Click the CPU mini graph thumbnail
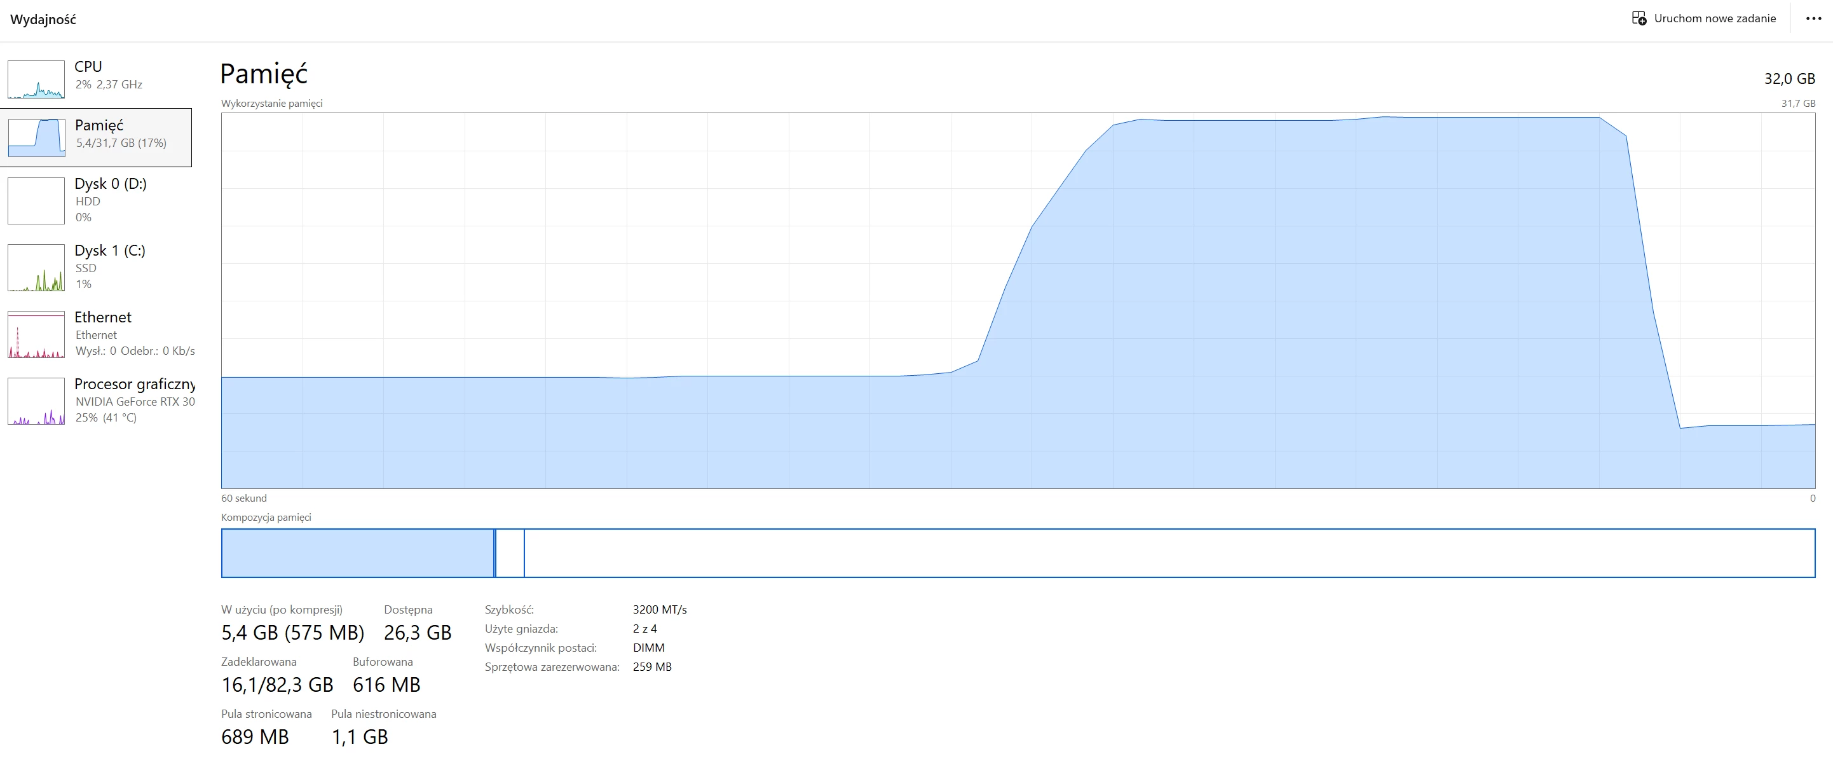This screenshot has width=1833, height=763. click(x=36, y=79)
